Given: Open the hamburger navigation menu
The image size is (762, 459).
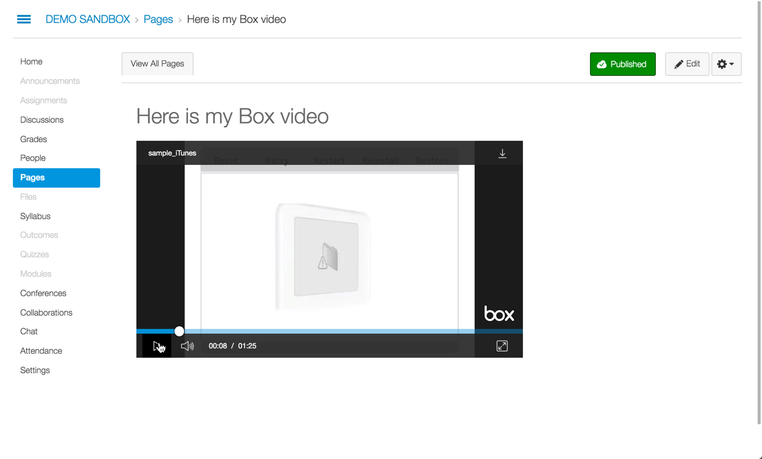Looking at the screenshot, I should 23,19.
